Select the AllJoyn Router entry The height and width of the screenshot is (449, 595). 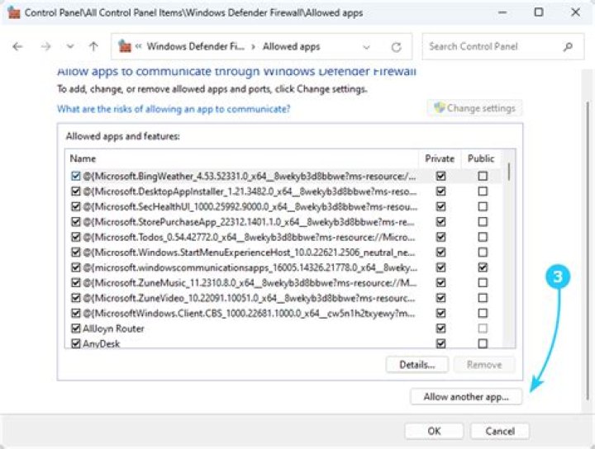tap(113, 328)
